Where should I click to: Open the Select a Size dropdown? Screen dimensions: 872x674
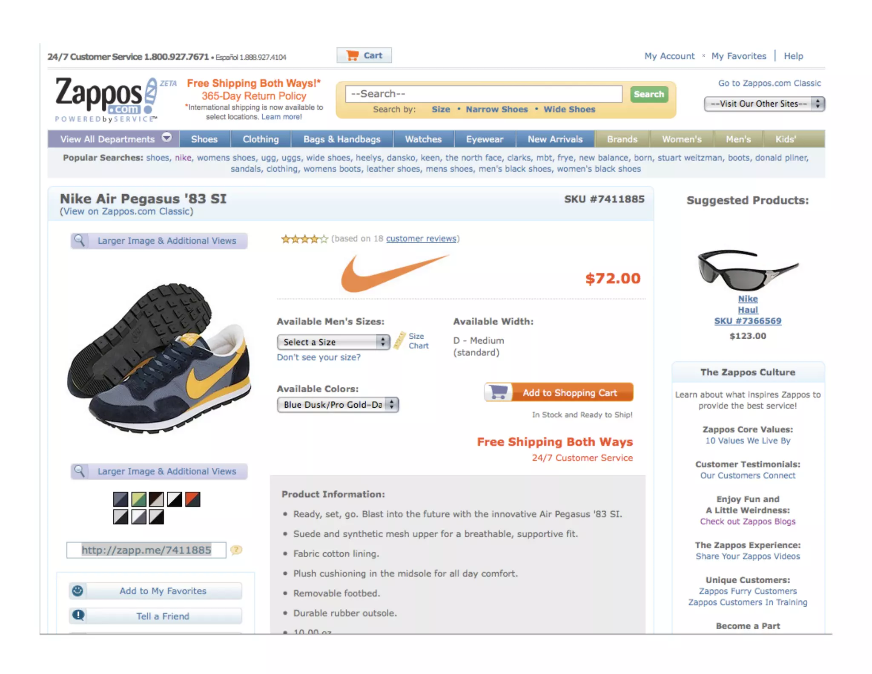point(333,342)
